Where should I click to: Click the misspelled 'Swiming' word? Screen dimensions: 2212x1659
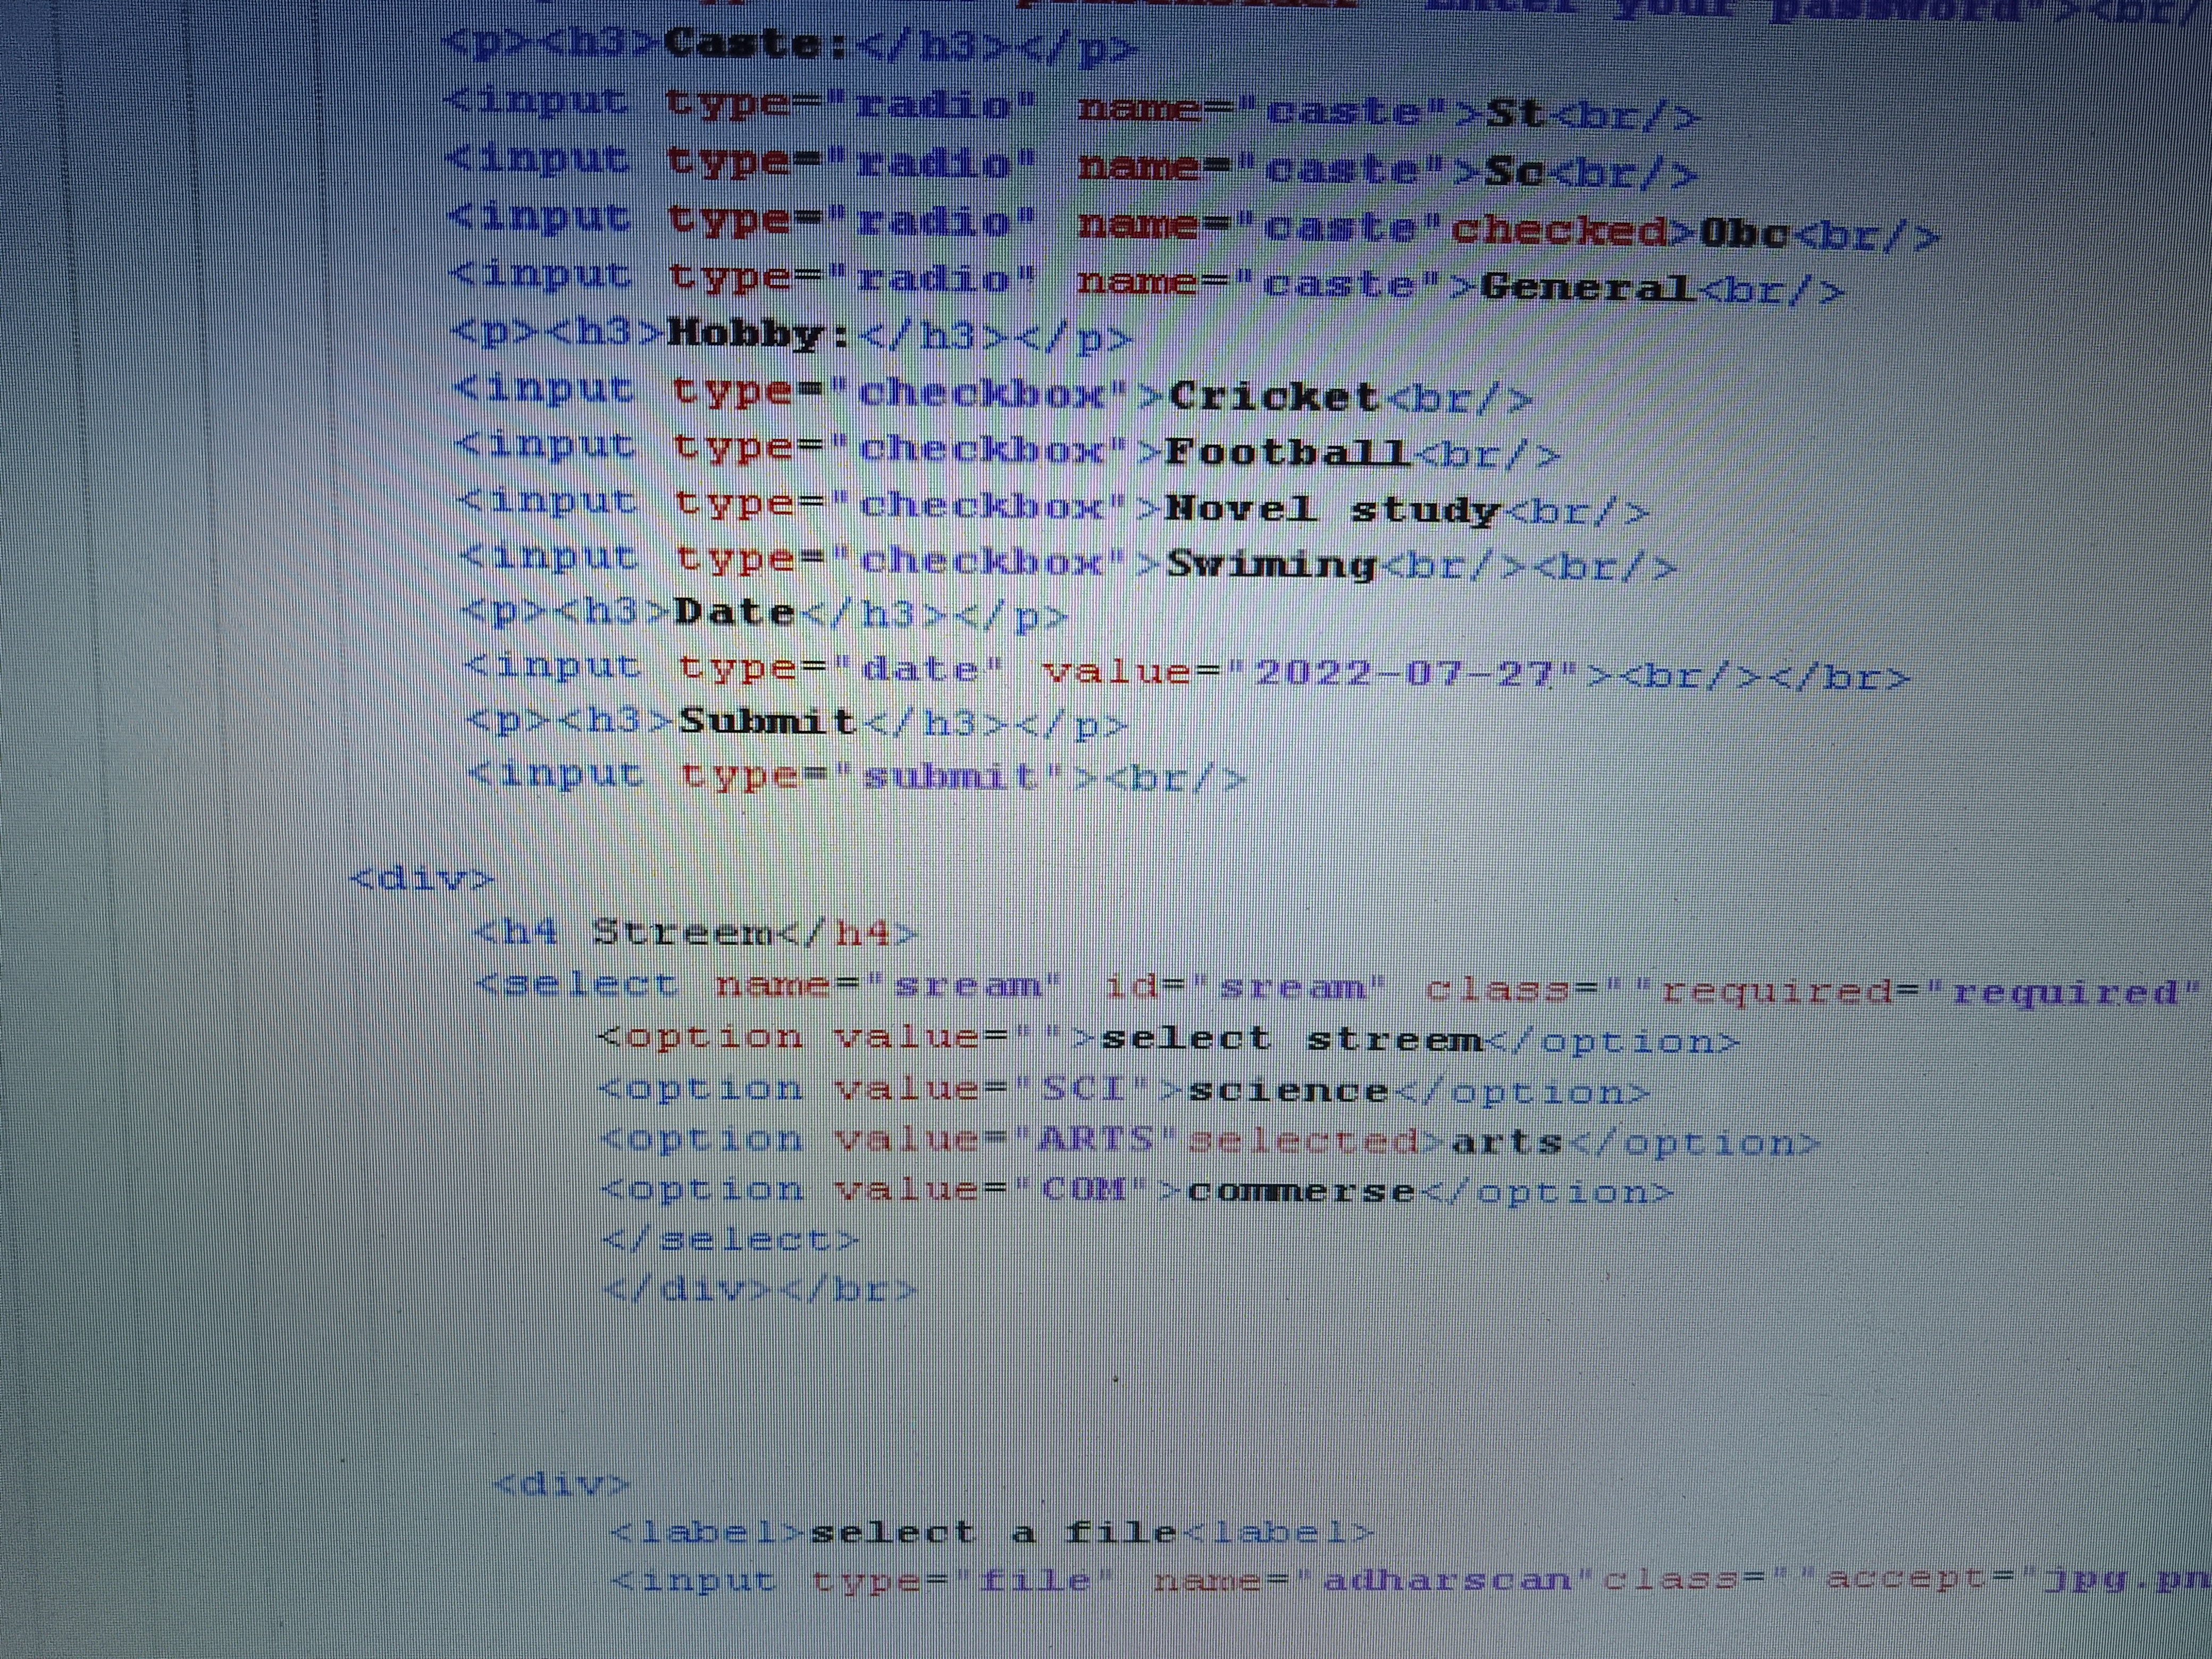[x=1272, y=566]
